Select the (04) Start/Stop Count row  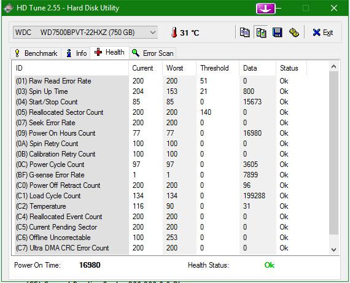coord(161,102)
